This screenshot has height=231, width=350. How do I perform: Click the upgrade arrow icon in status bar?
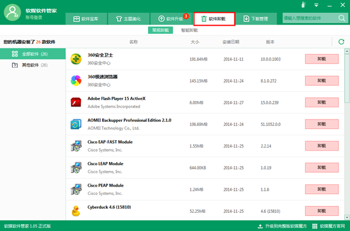[260, 226]
